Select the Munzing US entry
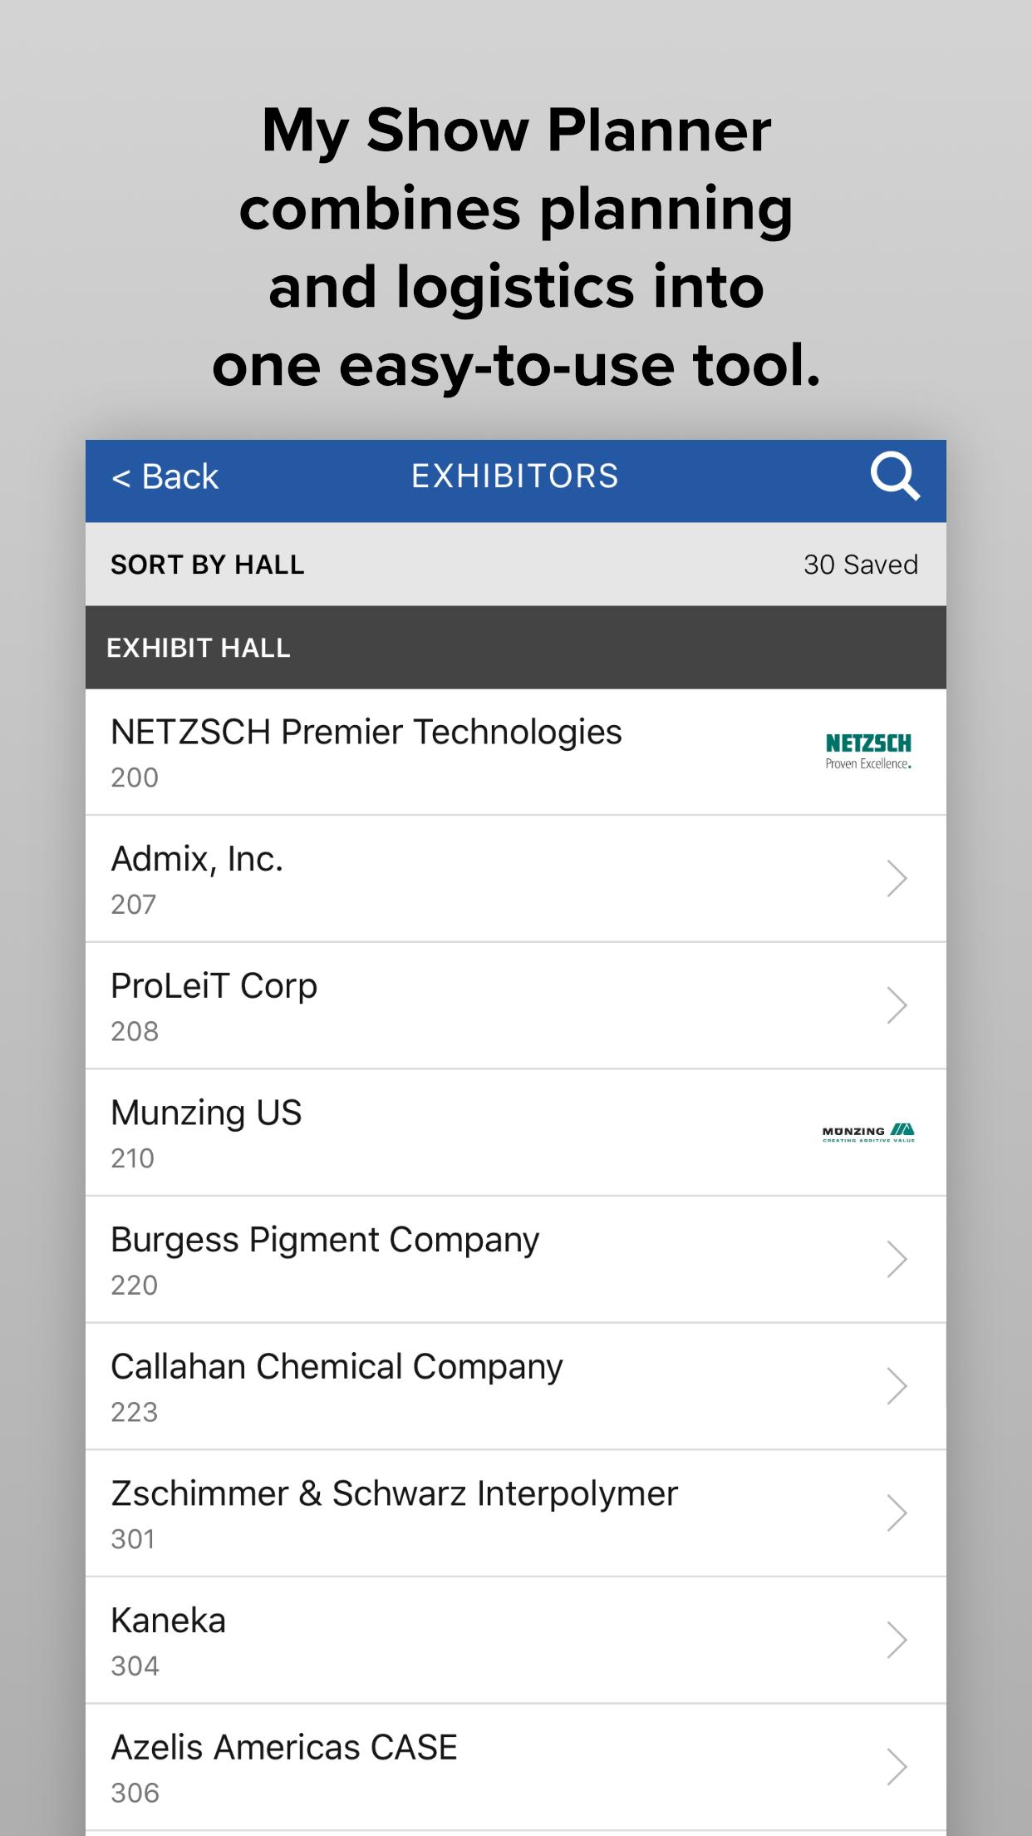 (515, 1133)
